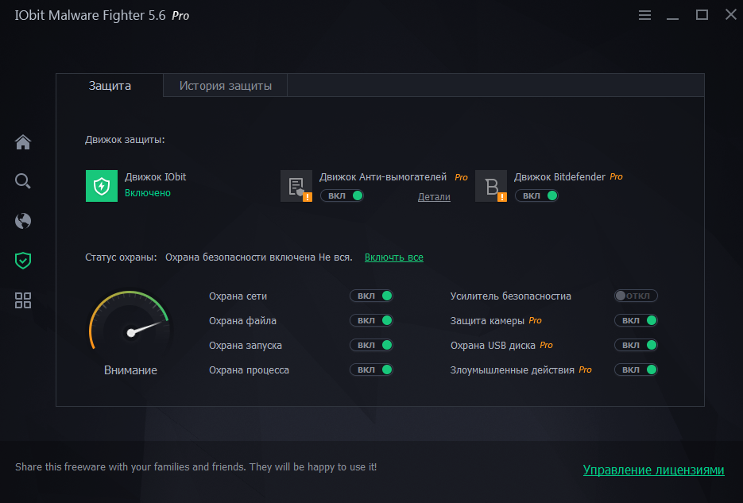Toggle the Движок Анти-вымогателей switch
The image size is (743, 503).
point(342,195)
